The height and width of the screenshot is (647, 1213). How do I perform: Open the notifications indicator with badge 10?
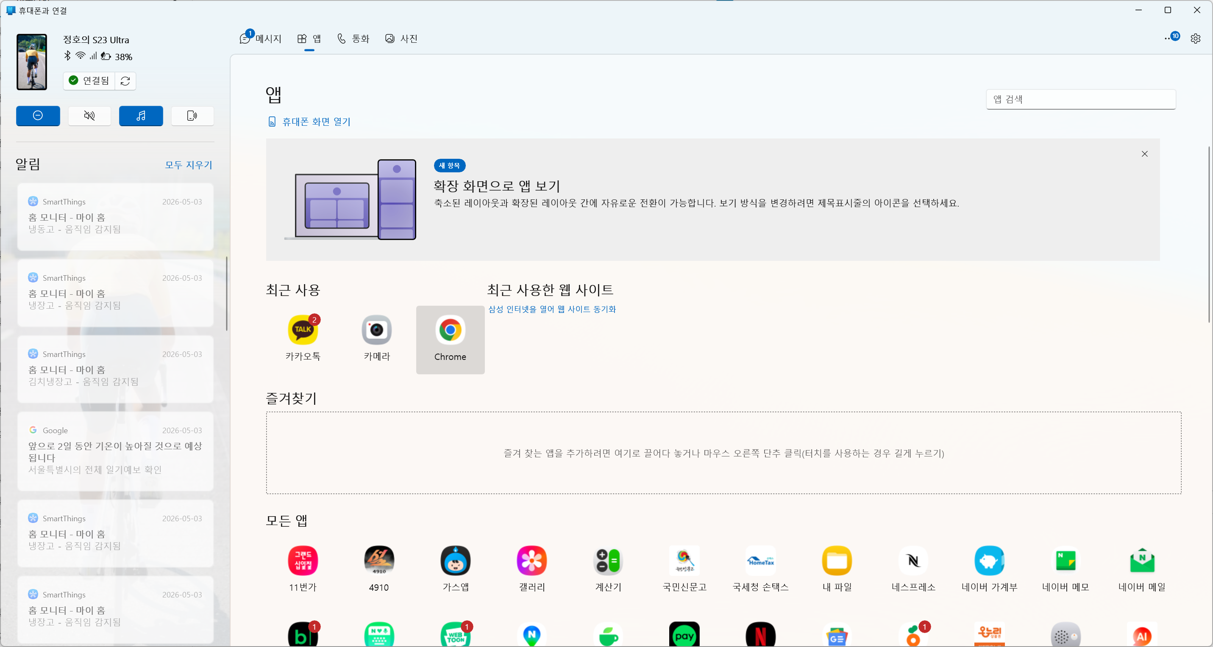point(1172,37)
